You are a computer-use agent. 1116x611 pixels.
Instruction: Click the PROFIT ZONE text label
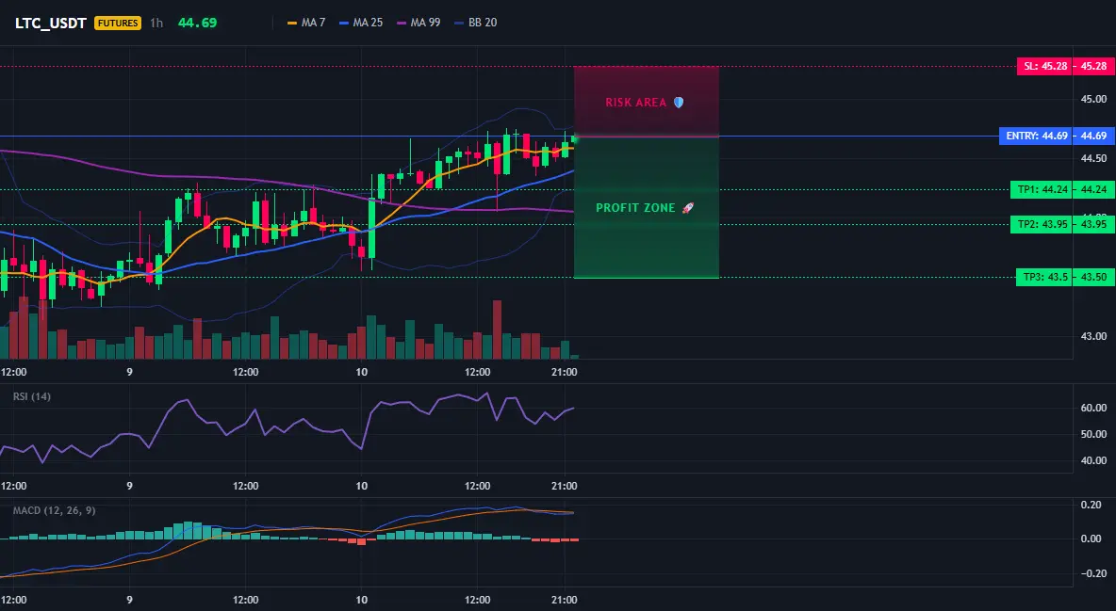[635, 208]
